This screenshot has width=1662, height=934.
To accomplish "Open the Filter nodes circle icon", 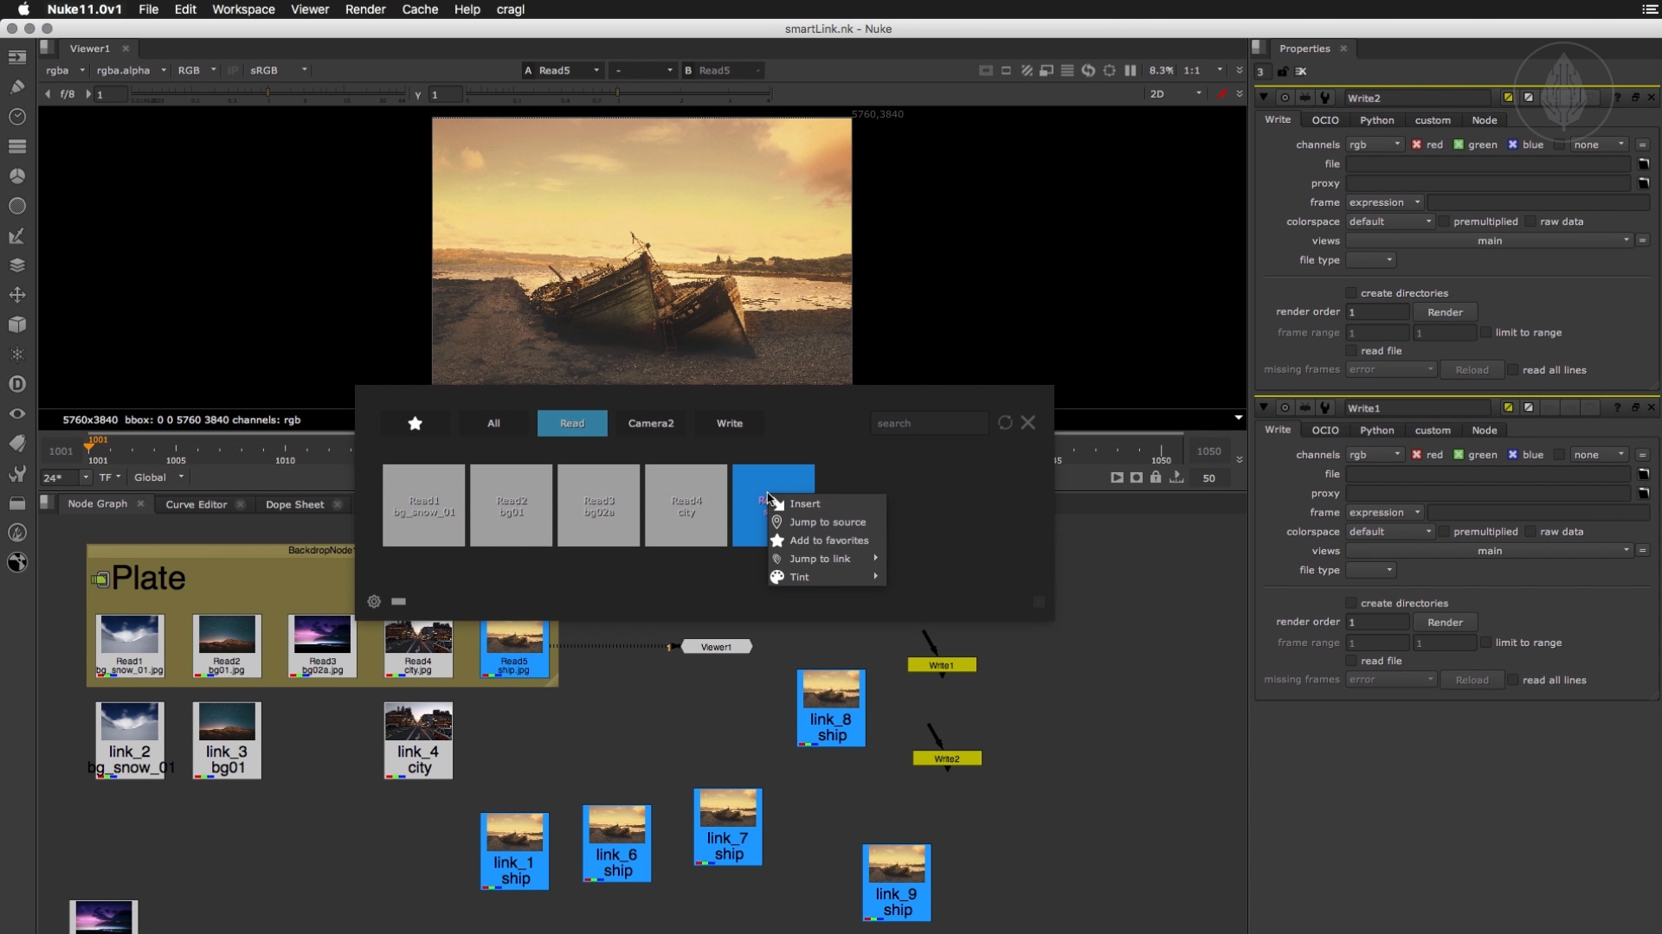I will pos(16,206).
